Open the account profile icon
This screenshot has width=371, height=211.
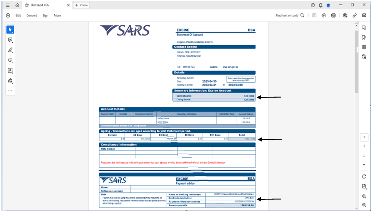(328, 5)
